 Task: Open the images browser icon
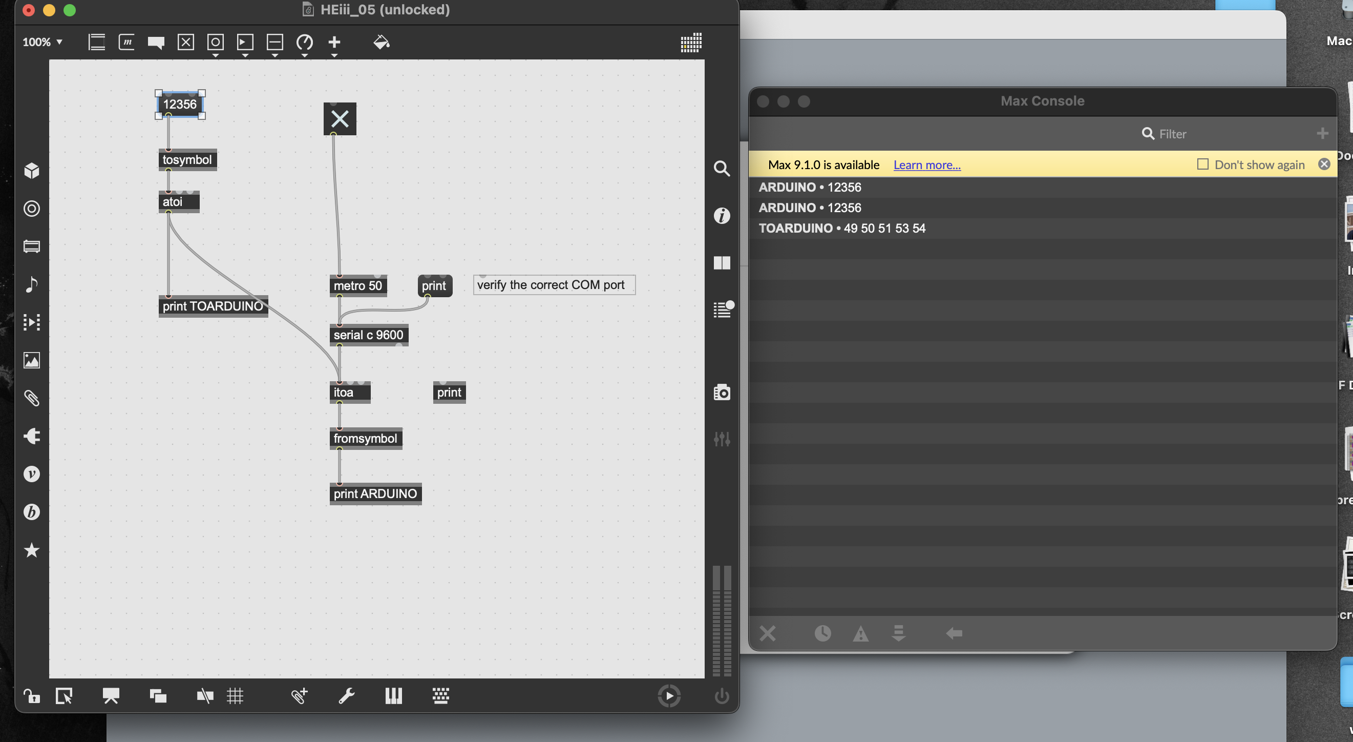point(32,360)
